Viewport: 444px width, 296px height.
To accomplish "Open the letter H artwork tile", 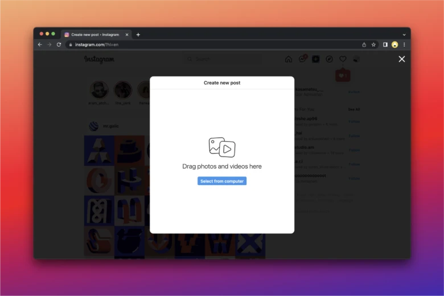I will pyautogui.click(x=129, y=180).
